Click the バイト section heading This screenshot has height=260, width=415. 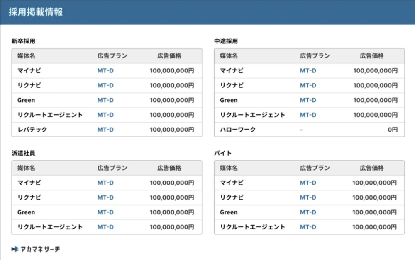tap(223, 153)
